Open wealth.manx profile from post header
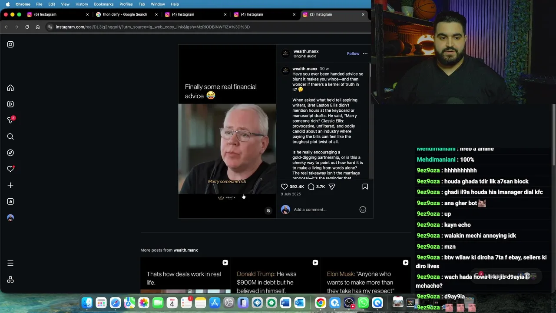 click(x=306, y=51)
